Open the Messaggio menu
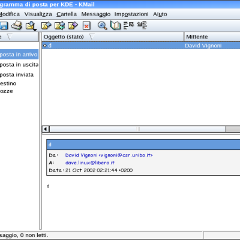The height and width of the screenshot is (240, 240). pyautogui.click(x=96, y=14)
